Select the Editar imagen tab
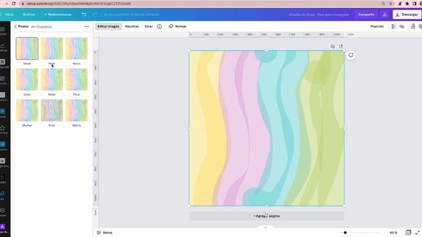 pyautogui.click(x=108, y=26)
